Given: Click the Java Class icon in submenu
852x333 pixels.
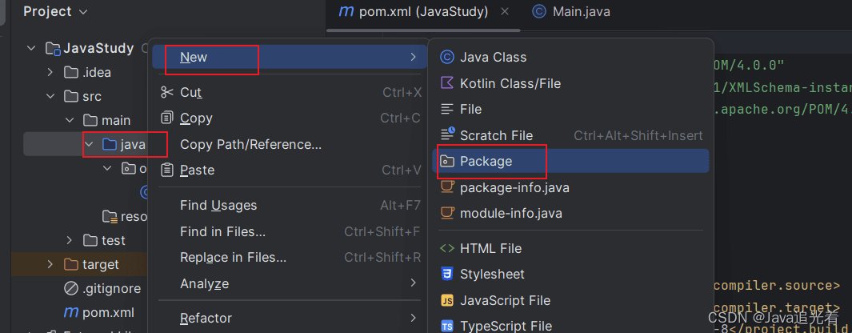Looking at the screenshot, I should coord(447,57).
